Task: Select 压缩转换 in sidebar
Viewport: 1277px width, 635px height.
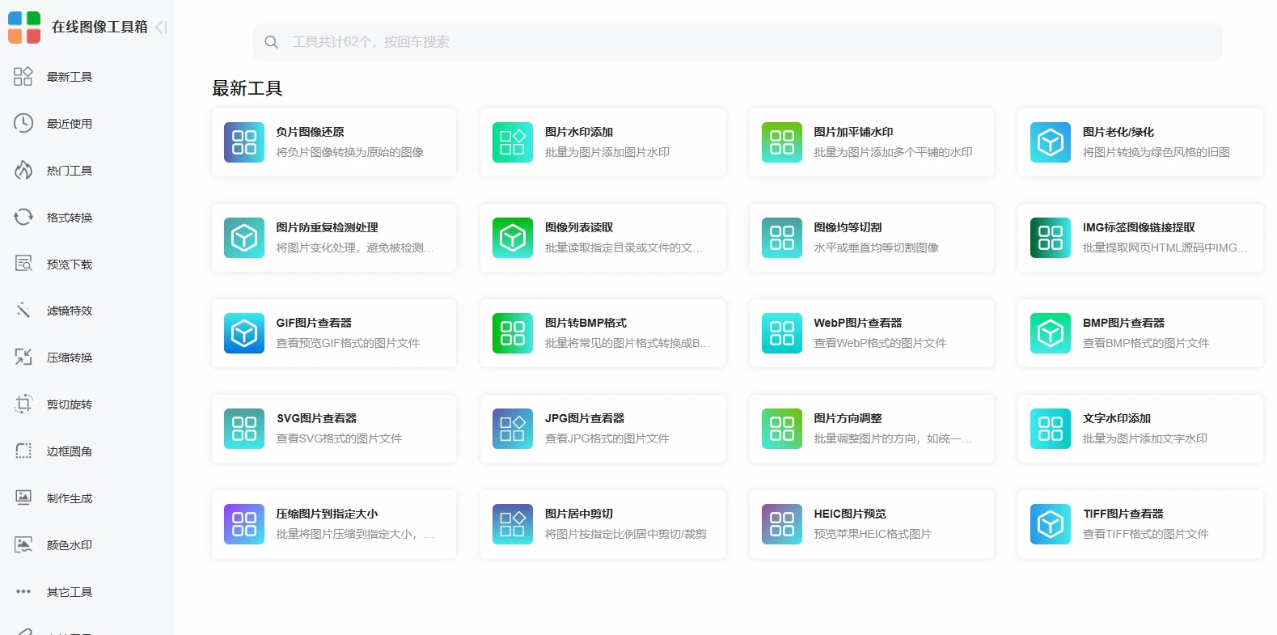Action: [x=69, y=358]
